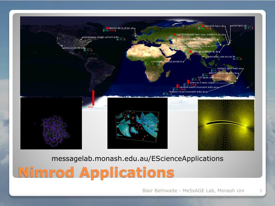Click the counter values under amata1.cpe.ku.ac.th

click(x=237, y=59)
